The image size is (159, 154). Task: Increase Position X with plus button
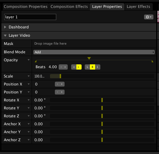point(62,84)
